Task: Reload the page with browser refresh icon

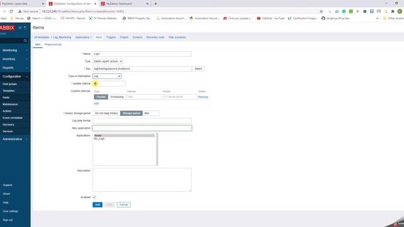Action: coord(11,11)
